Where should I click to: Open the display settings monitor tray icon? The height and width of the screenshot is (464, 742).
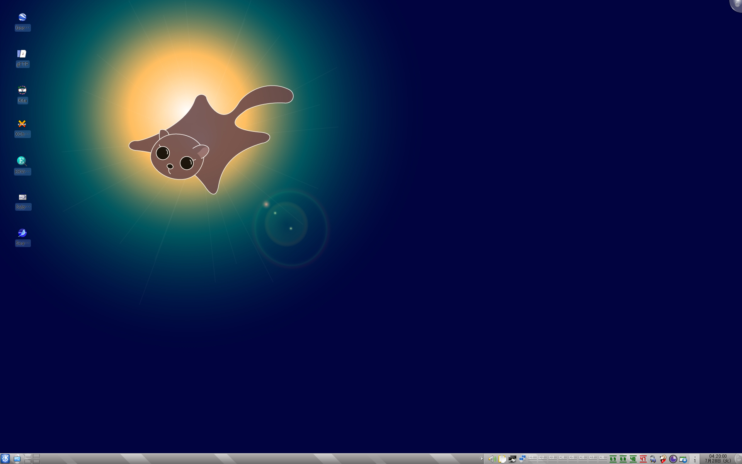coord(512,459)
